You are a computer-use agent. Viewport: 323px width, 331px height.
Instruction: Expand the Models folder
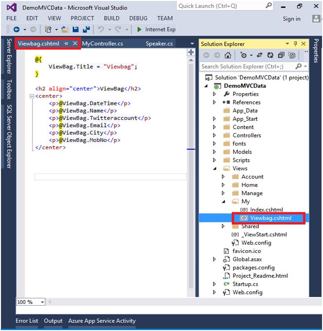[x=214, y=152]
